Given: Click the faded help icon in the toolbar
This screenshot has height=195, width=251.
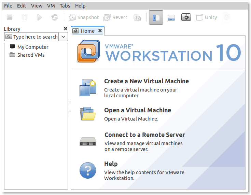Looking at the screenshot, I should [x=226, y=17].
